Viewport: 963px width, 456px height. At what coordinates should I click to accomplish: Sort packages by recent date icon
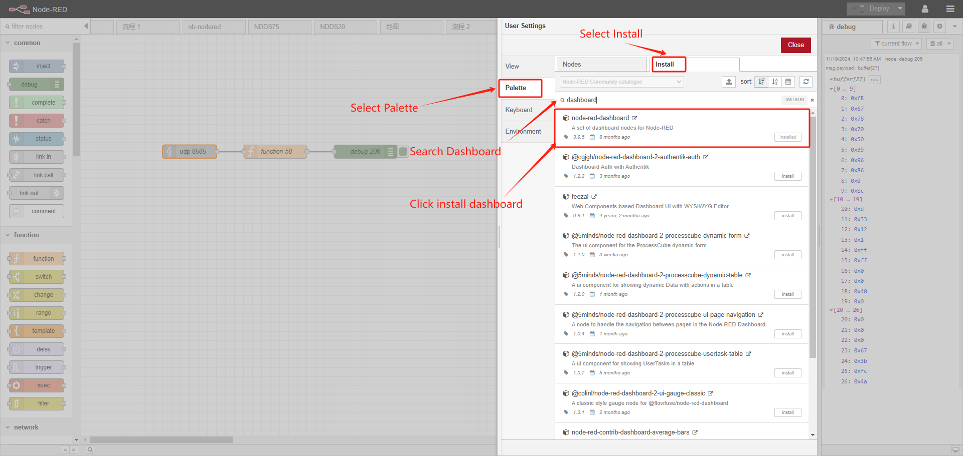788,82
